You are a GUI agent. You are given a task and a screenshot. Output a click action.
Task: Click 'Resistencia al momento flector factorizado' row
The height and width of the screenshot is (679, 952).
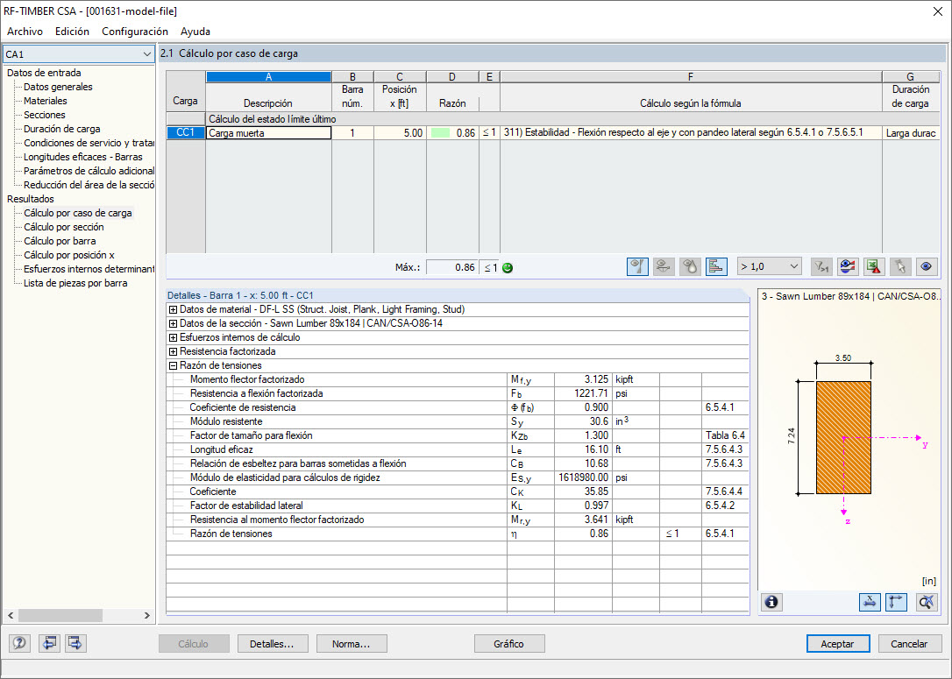coord(458,520)
